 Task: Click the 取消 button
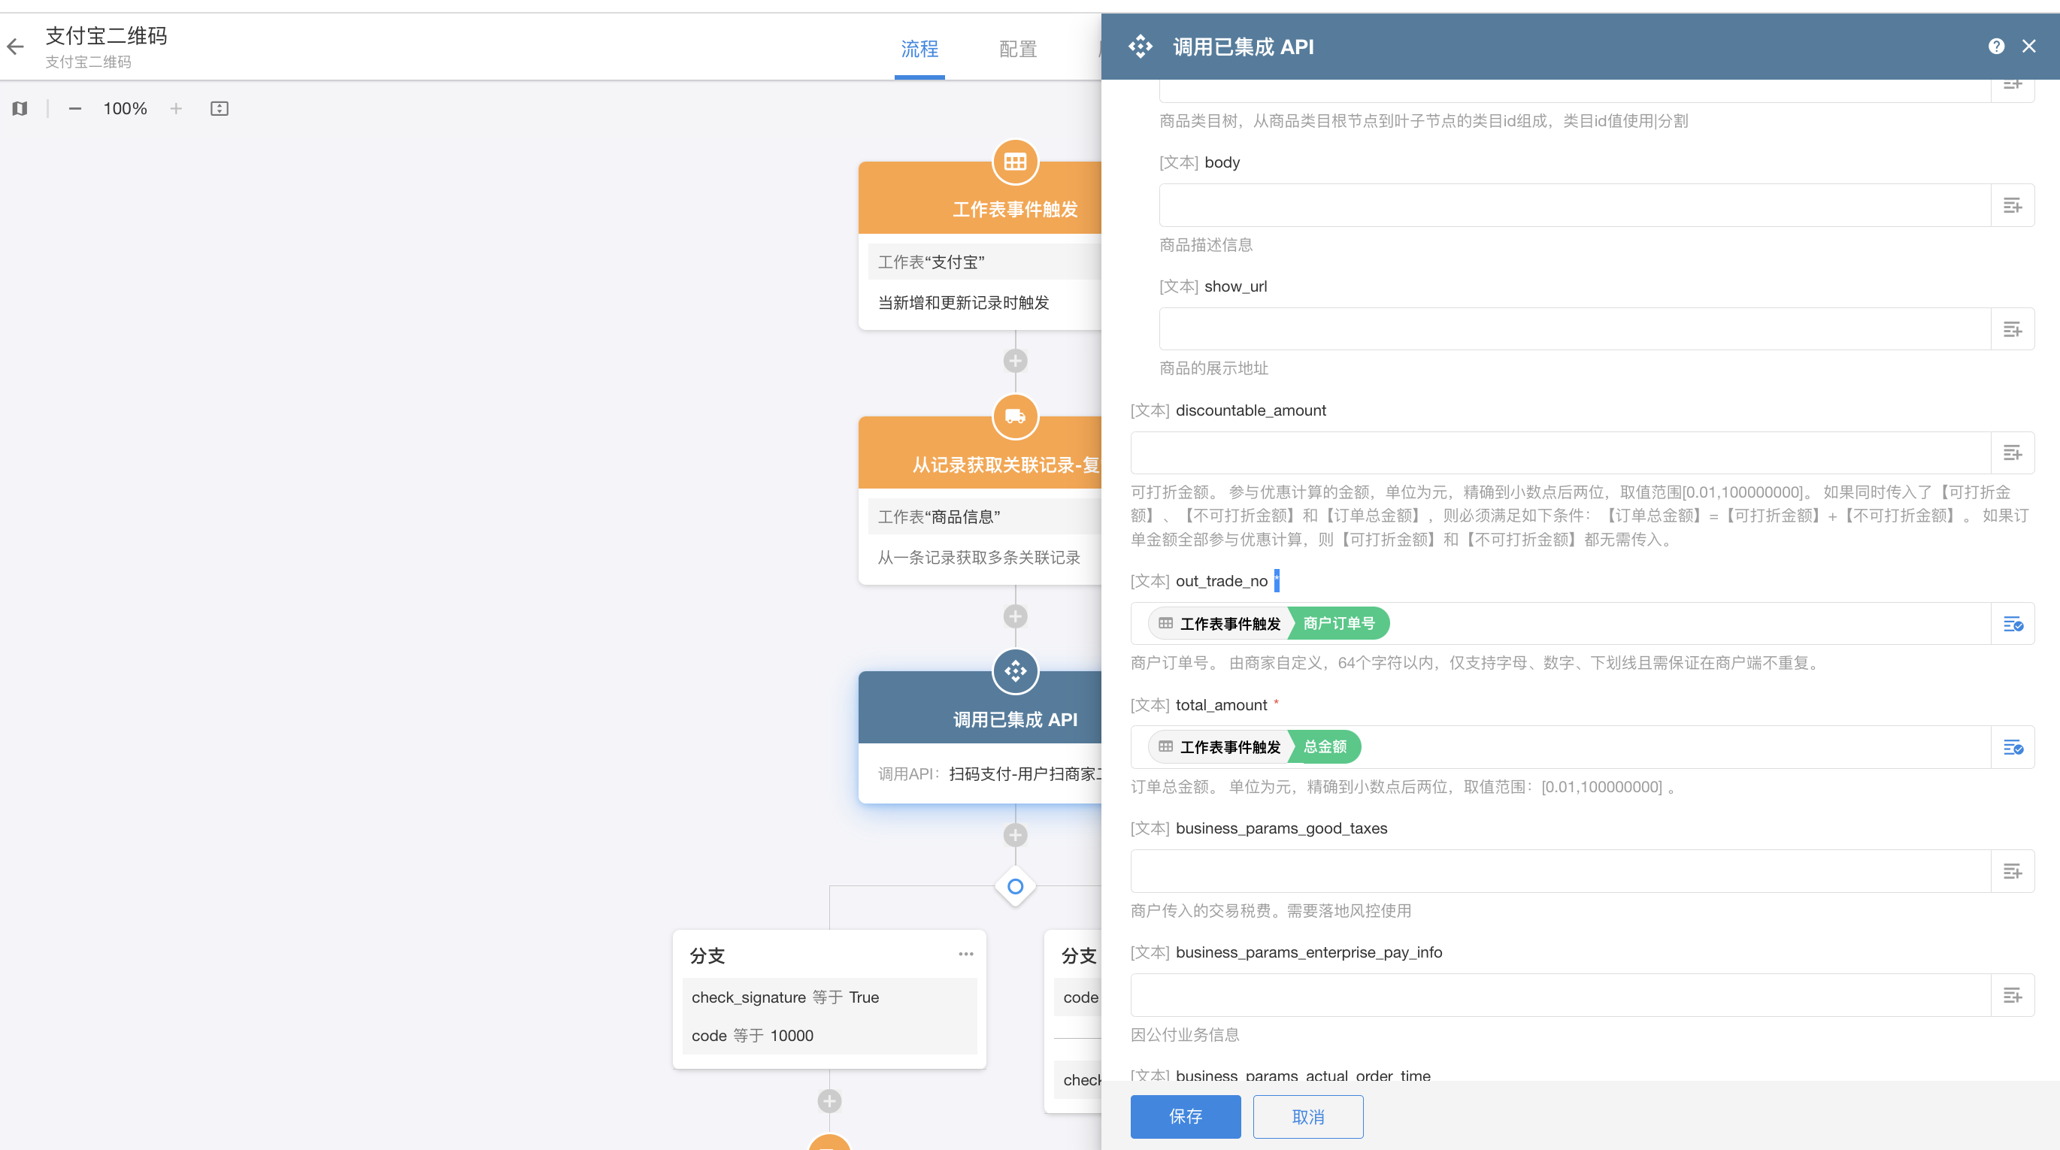[1307, 1116]
